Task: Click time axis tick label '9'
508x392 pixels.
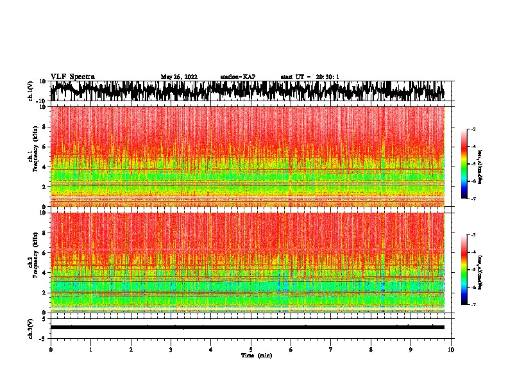Action: pos(411,350)
